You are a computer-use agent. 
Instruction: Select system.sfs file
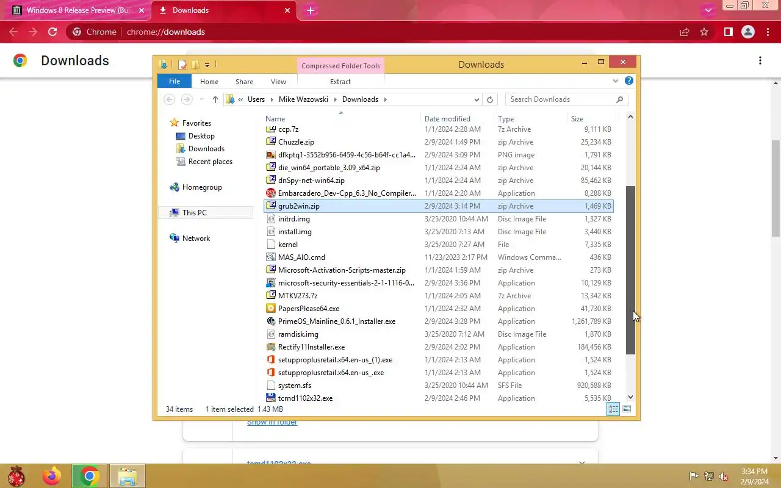[438, 386]
